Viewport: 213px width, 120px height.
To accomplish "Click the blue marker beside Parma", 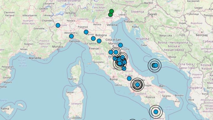I will [86, 32].
